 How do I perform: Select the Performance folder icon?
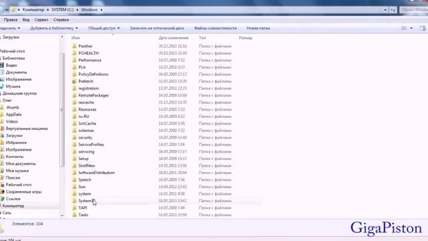pyautogui.click(x=74, y=60)
